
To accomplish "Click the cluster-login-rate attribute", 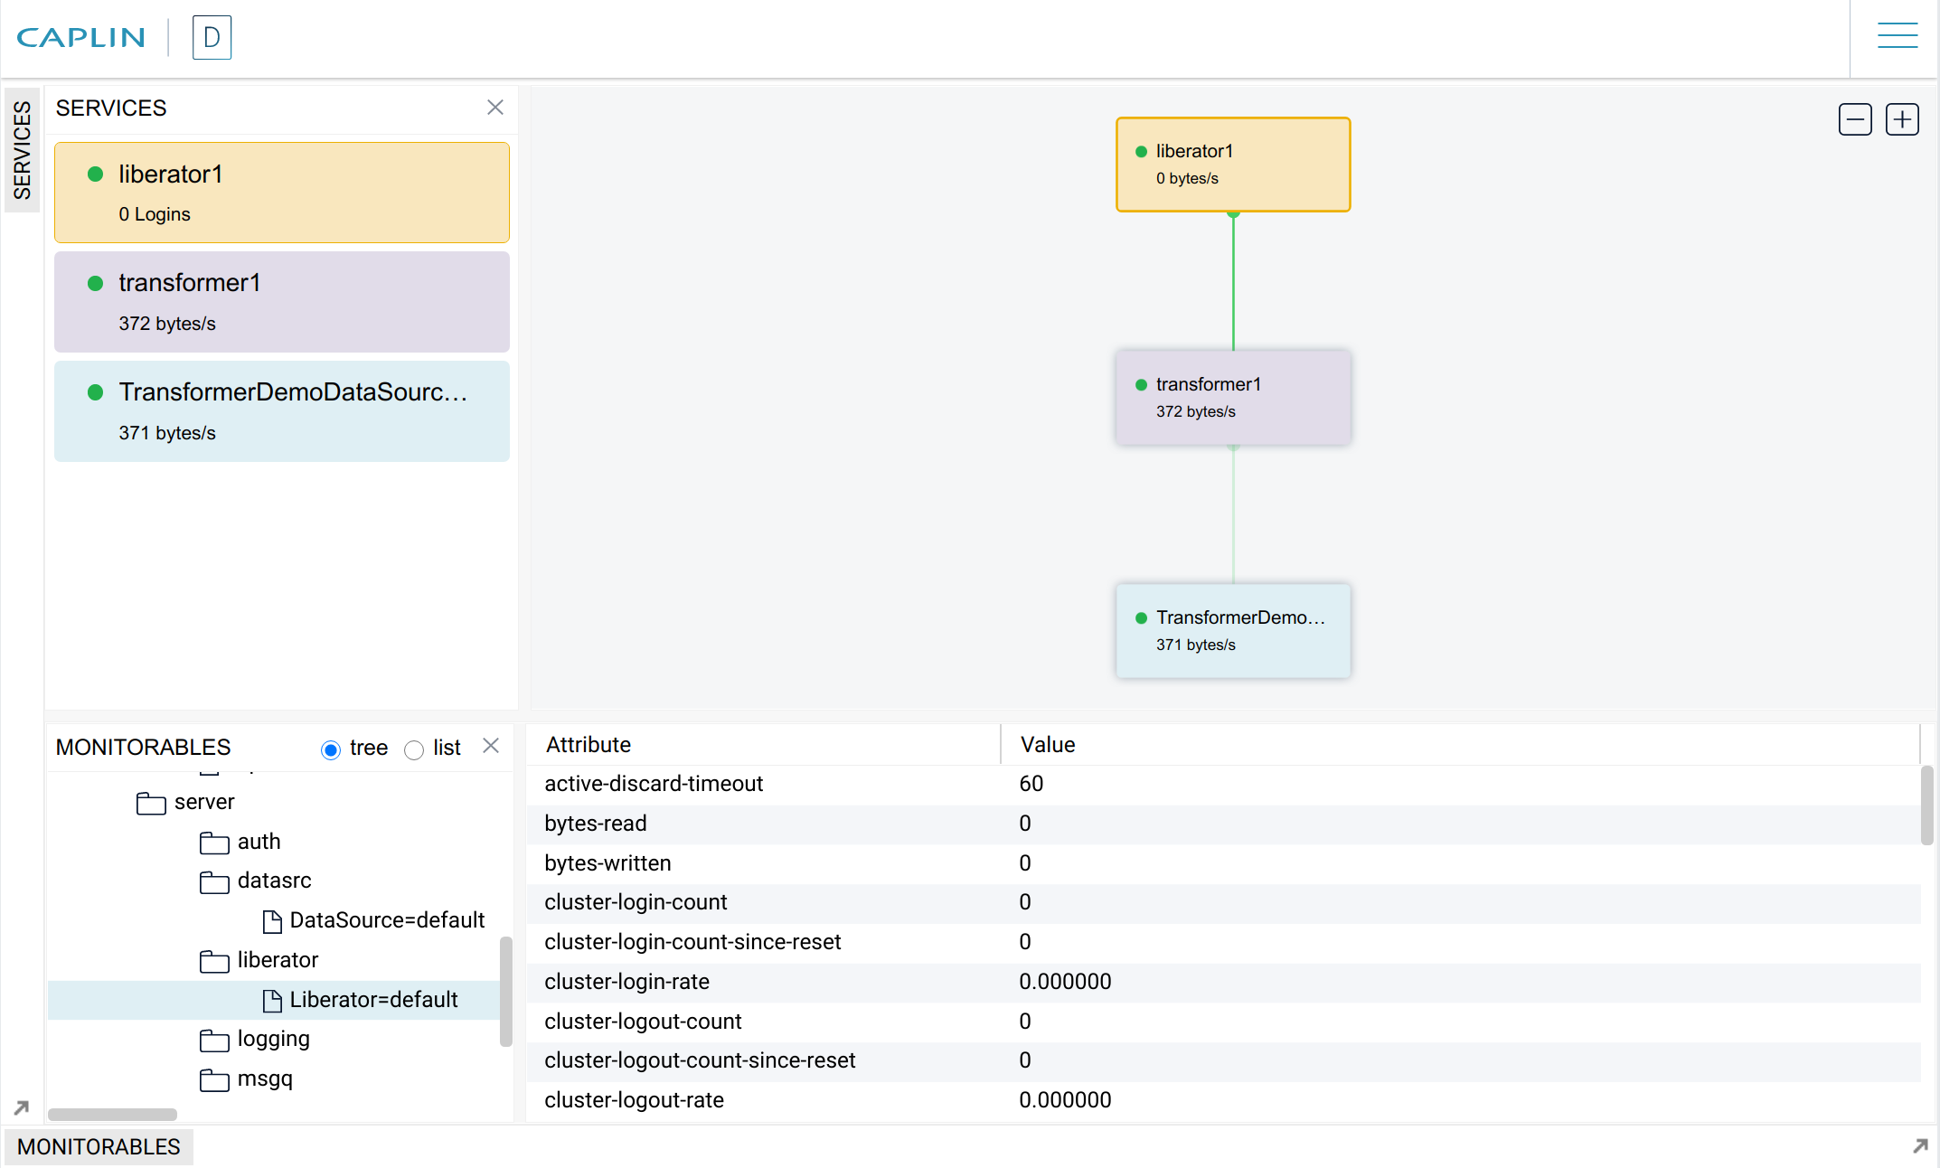I will pos(626,982).
